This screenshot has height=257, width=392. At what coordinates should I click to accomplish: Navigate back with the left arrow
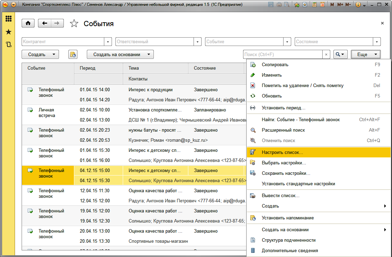pos(45,23)
